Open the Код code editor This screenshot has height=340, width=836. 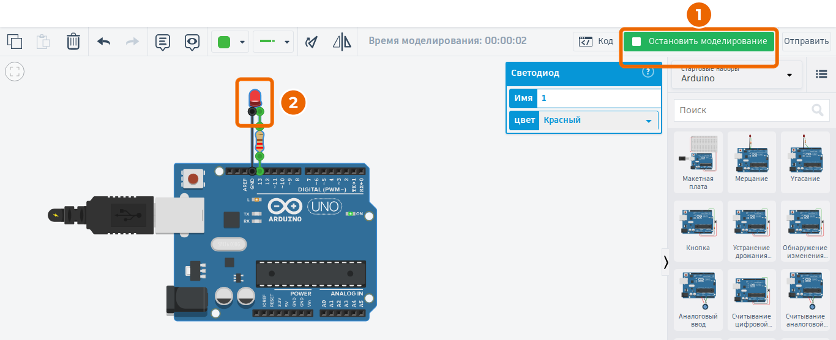[596, 42]
